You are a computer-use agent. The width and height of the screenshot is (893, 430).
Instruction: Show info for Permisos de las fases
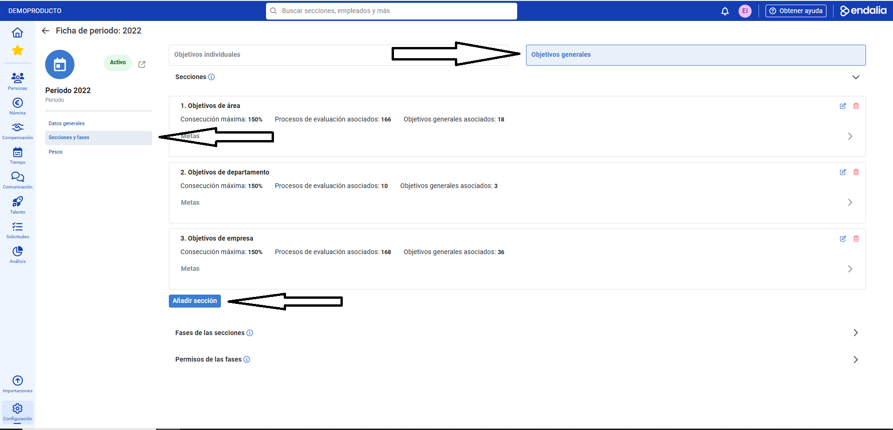click(247, 359)
